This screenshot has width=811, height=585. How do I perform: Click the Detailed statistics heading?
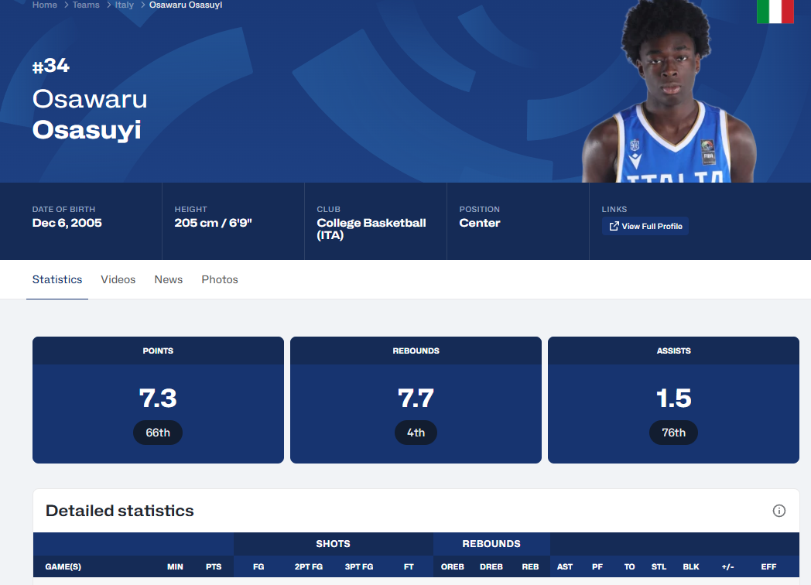(x=119, y=511)
